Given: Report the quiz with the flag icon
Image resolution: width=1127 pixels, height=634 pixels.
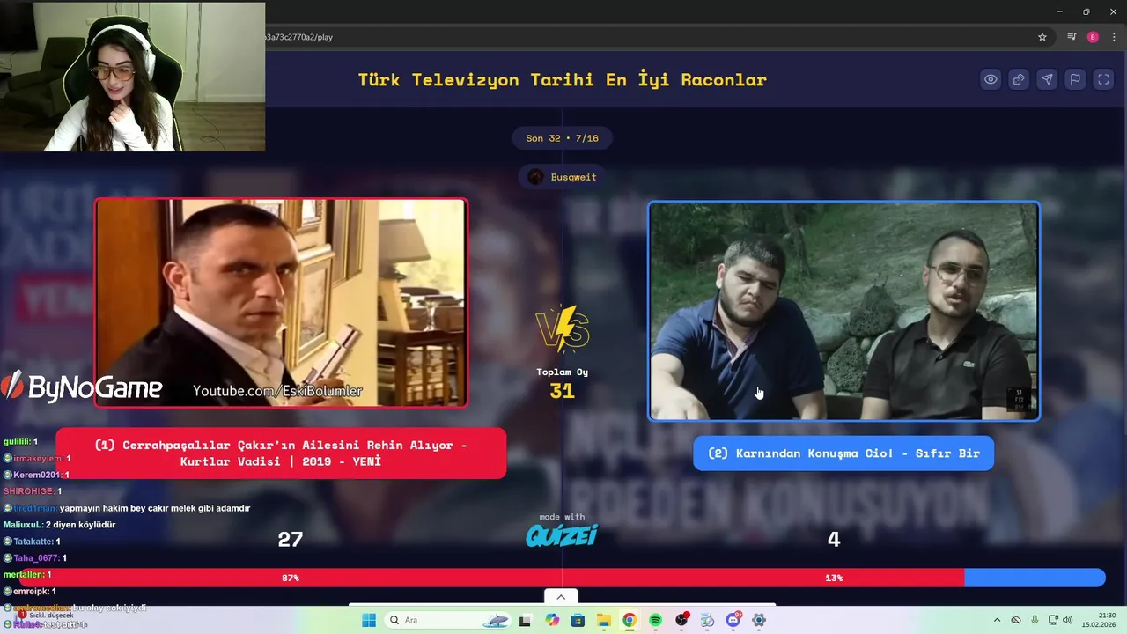Looking at the screenshot, I should pyautogui.click(x=1075, y=79).
